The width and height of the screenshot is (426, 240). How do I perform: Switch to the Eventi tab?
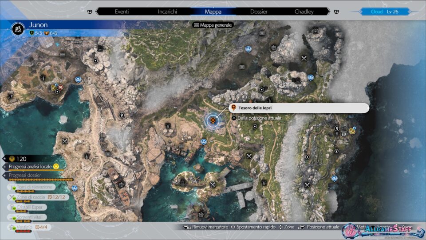point(122,12)
